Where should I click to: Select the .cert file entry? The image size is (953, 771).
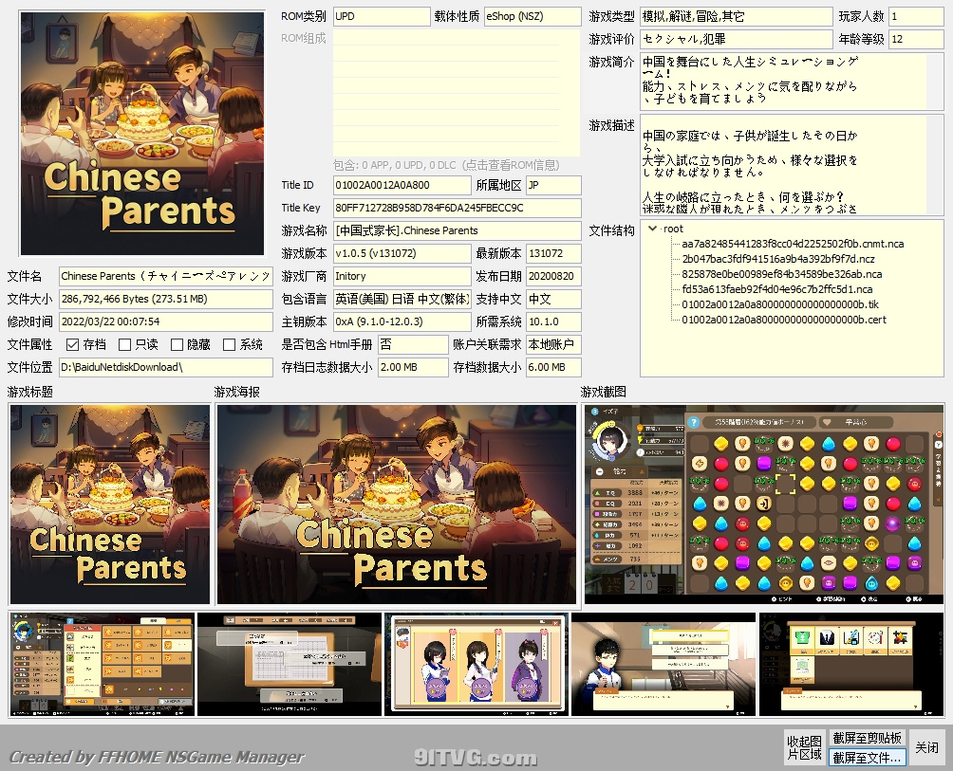[783, 320]
